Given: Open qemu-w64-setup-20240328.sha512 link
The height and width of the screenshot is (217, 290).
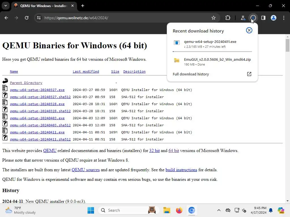Looking at the screenshot, I should [x=40, y=111].
